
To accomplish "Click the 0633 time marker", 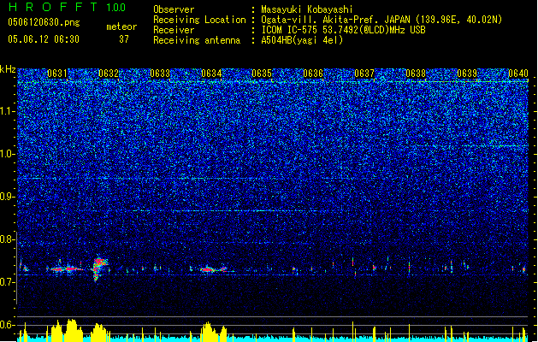I will point(160,74).
